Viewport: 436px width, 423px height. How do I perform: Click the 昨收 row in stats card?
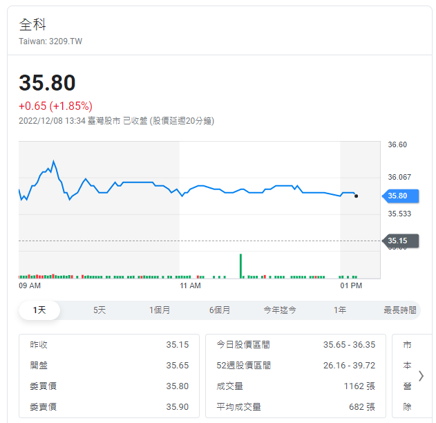(x=108, y=344)
